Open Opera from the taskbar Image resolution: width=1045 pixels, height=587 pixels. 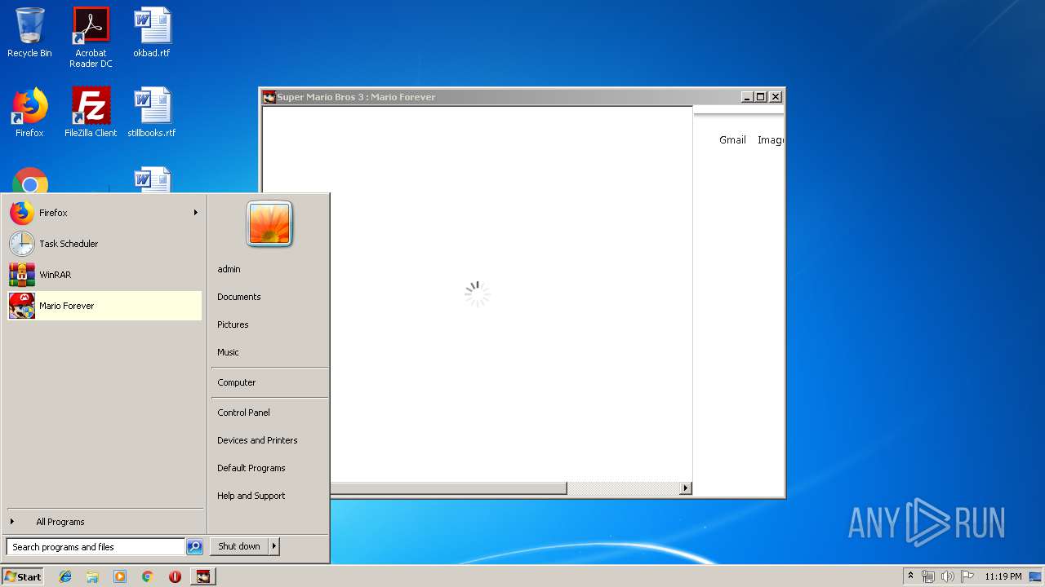coord(175,576)
